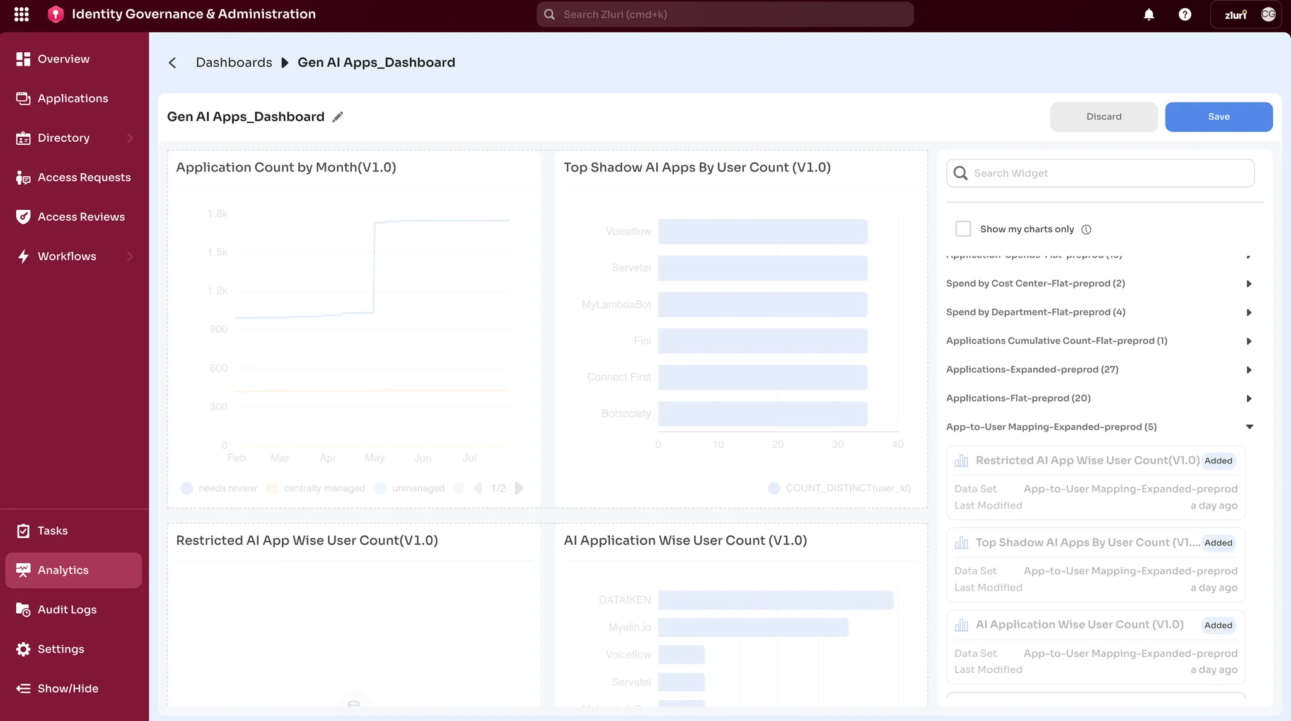Click the Zluri shield logo
This screenshot has height=721, width=1291.
55,14
